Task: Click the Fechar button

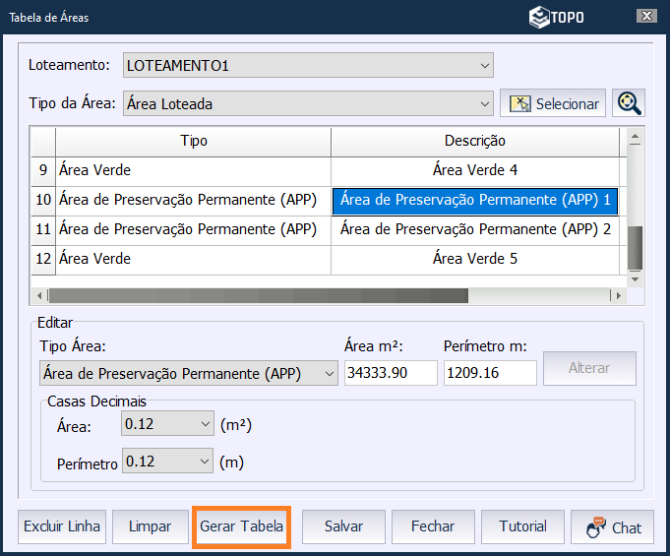Action: (x=433, y=526)
